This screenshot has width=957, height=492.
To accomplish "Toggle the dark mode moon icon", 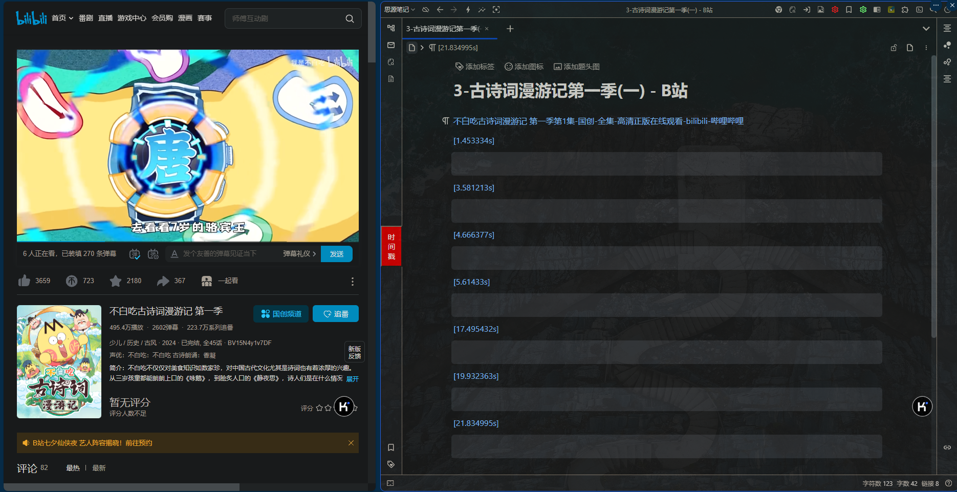I will [x=947, y=10].
